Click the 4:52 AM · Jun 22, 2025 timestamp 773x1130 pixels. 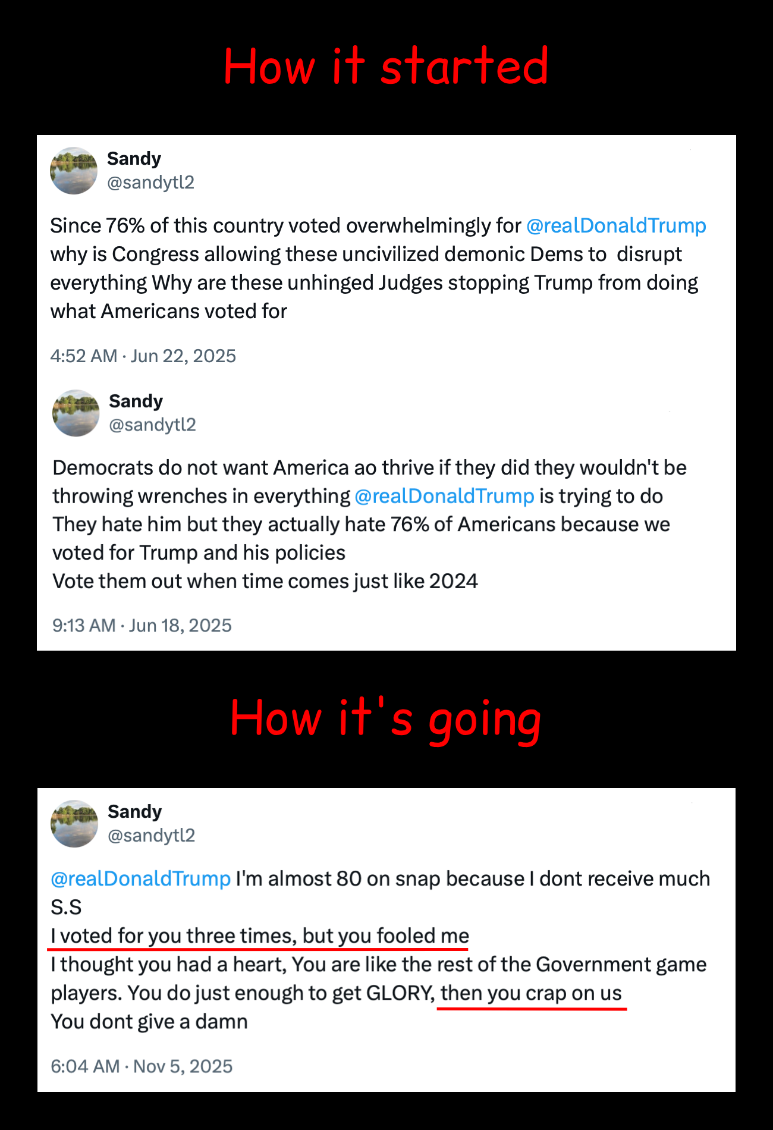(143, 356)
